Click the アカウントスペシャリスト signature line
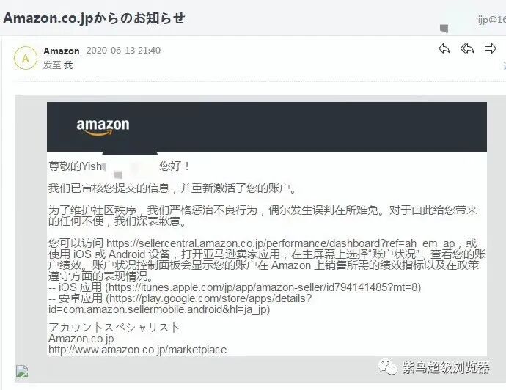Viewport: 506px width, 390px height. (x=114, y=328)
